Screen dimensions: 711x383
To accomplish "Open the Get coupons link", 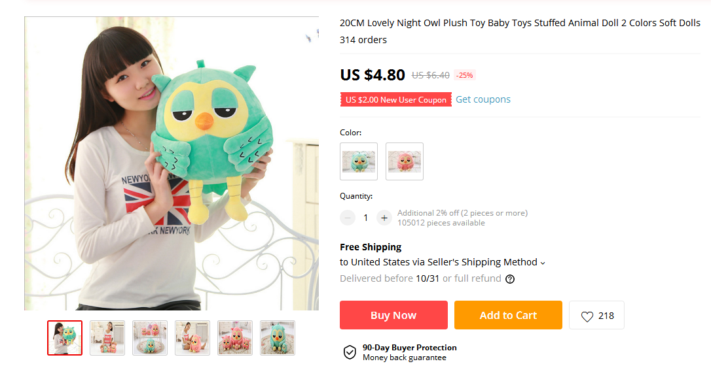I will tap(483, 99).
